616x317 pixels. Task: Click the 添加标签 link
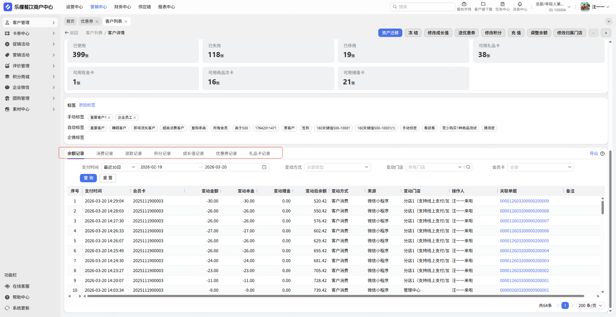click(87, 105)
